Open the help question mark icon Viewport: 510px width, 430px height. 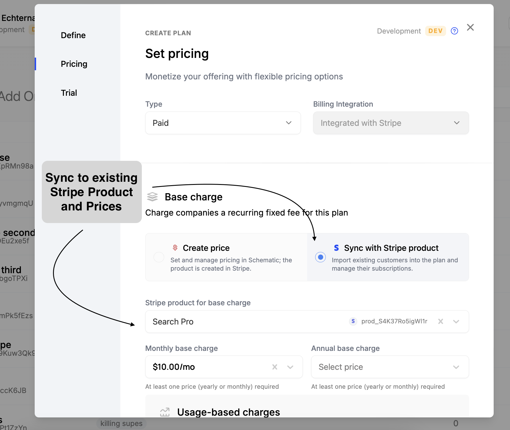click(454, 31)
